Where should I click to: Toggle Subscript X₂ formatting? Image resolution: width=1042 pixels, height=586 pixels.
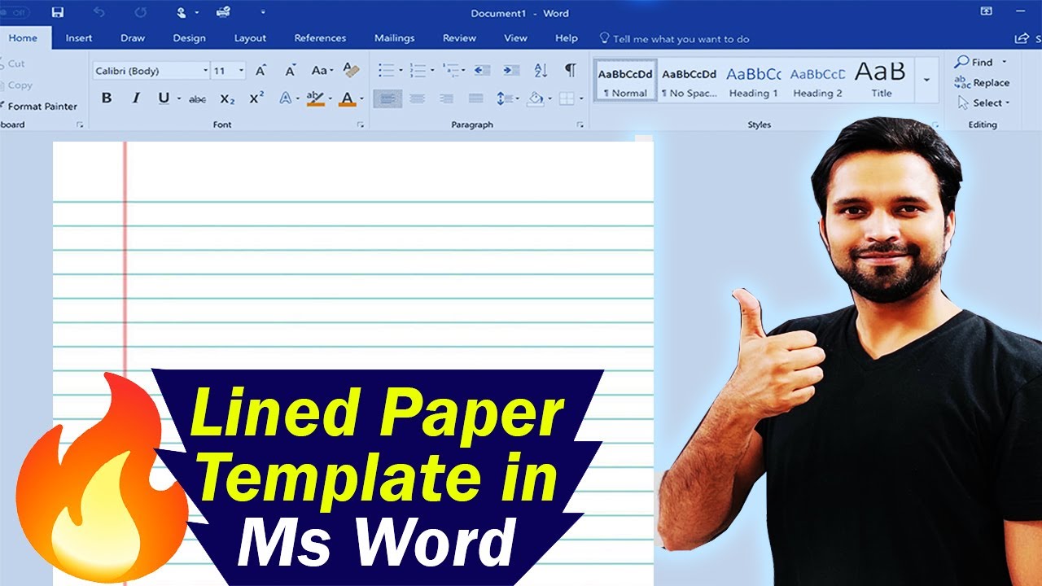(227, 98)
